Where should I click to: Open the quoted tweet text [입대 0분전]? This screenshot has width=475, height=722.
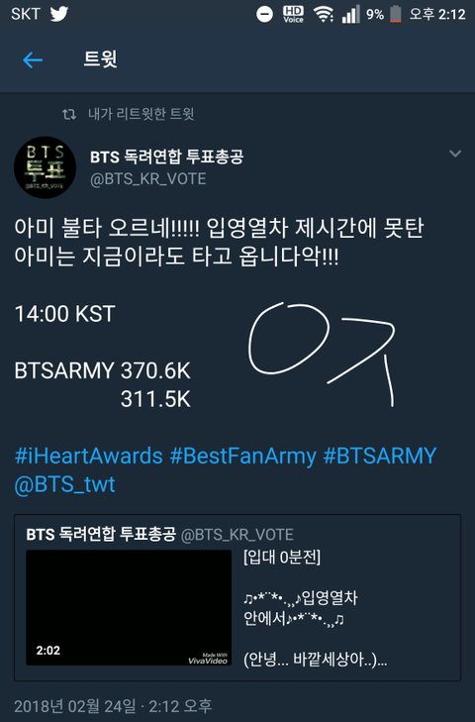point(282,558)
